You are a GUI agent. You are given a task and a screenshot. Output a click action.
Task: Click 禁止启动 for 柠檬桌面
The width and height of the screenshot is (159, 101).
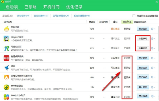tap(143, 29)
